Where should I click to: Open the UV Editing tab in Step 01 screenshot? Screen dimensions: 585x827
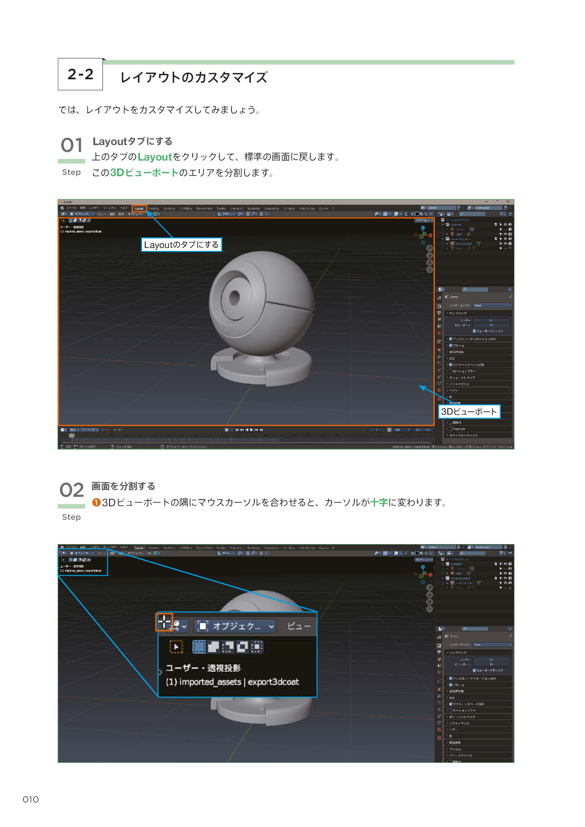(x=185, y=208)
